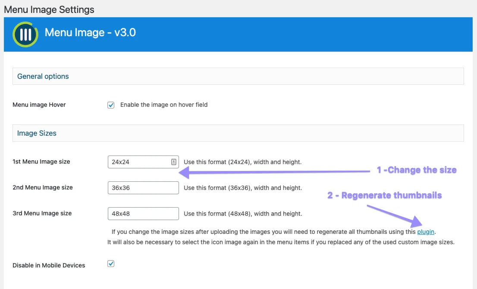Screen dimensions: 477x289
Task: Focus the 1st Menu Image size field
Action: click(x=143, y=162)
